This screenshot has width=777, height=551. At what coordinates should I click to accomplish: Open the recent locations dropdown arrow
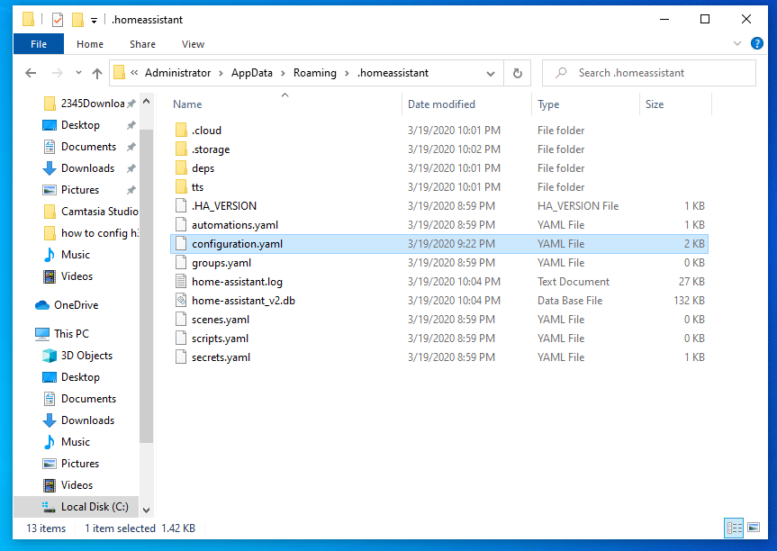(x=77, y=74)
